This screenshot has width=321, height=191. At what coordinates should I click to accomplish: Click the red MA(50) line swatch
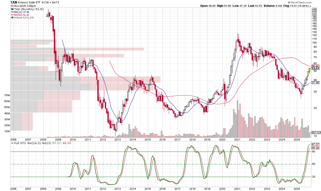point(12,15)
